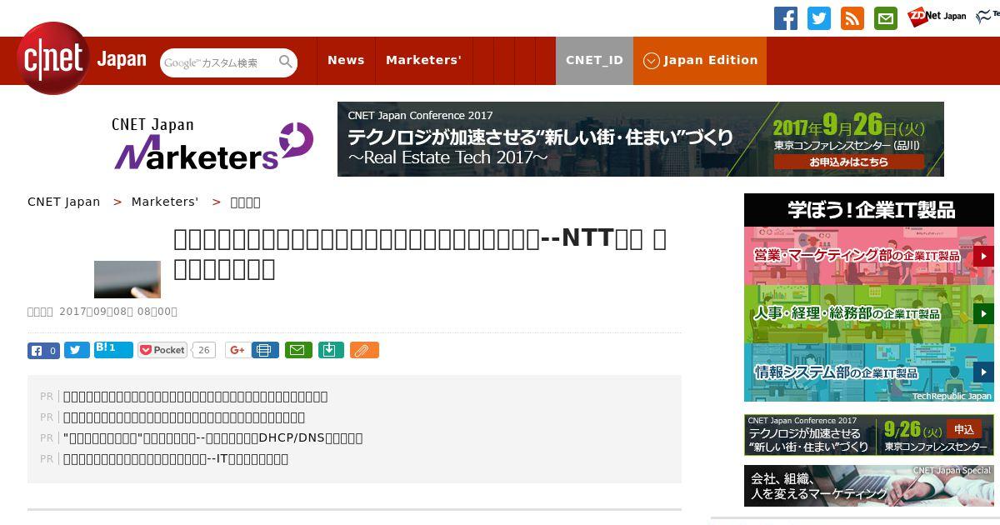This screenshot has height=525, width=1000.
Task: Email the article with the green envelope icon
Action: coord(298,350)
